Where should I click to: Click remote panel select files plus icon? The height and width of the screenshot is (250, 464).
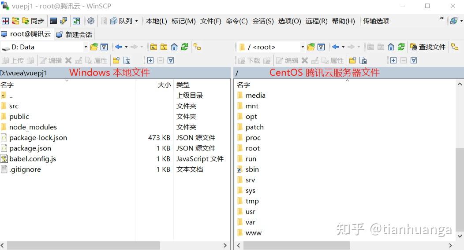(393, 60)
